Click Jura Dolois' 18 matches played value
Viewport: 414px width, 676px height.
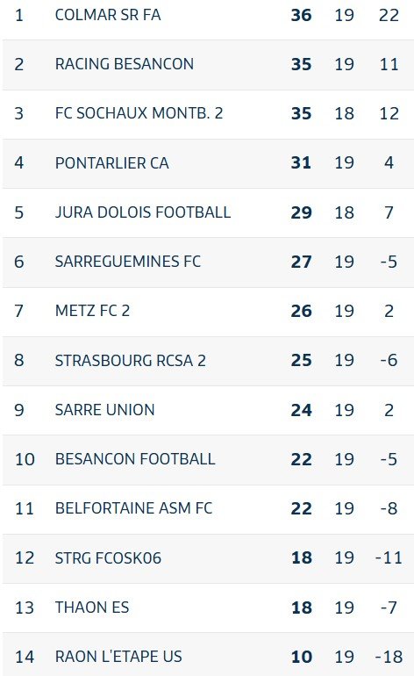(344, 213)
